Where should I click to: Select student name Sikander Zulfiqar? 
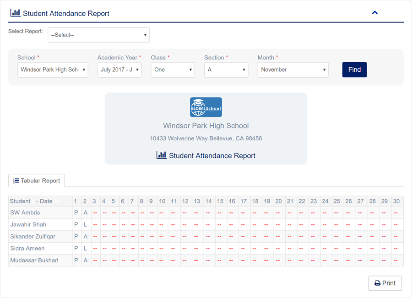[33, 237]
